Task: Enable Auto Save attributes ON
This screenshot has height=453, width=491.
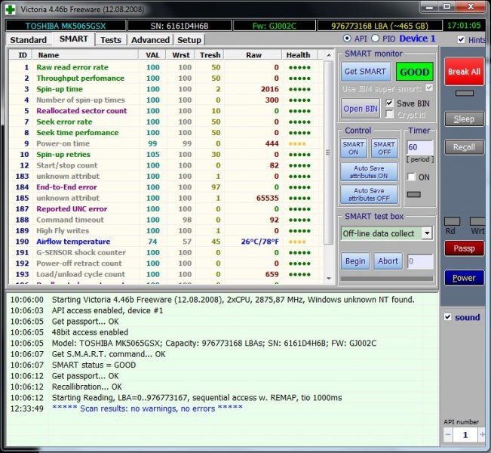Action: (369, 171)
